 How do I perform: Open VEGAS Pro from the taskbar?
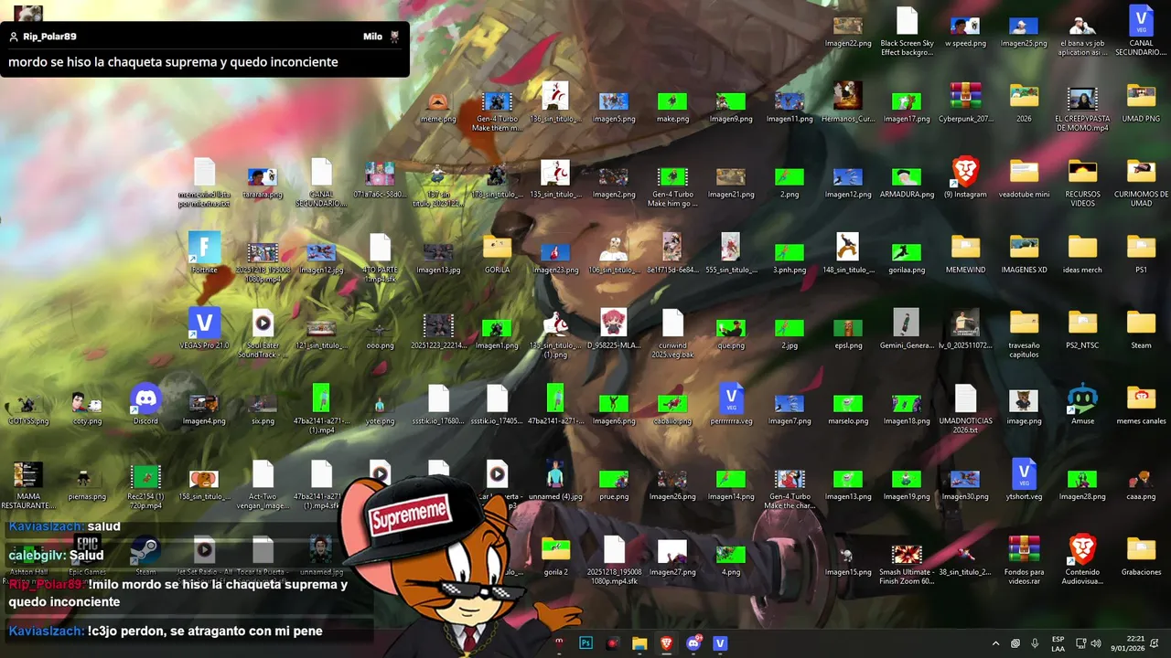tap(720, 643)
